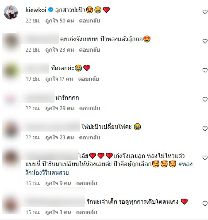Like the kiewkoi comment with the heart icon
Viewport: 208px width, 220px height.
click(205, 12)
